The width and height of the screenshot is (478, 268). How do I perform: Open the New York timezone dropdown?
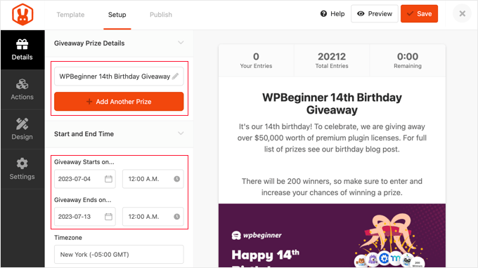(119, 254)
